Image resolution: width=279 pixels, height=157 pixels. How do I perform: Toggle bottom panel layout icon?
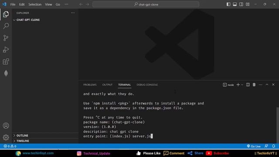coord(235,4)
